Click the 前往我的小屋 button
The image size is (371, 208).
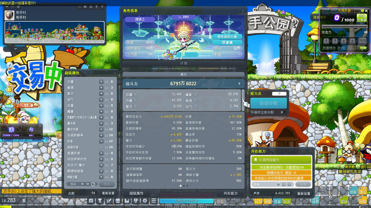click(x=227, y=37)
